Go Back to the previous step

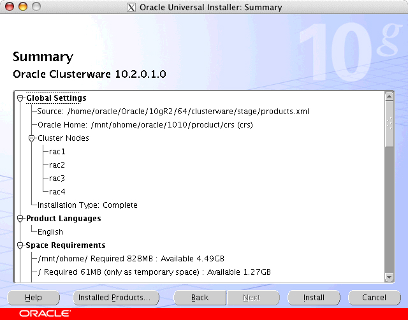point(200,298)
